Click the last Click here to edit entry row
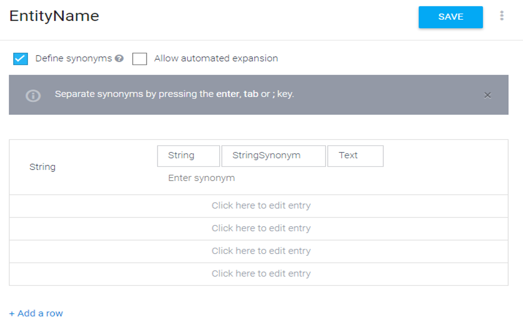Viewport: 523px width, 324px height. [258, 274]
